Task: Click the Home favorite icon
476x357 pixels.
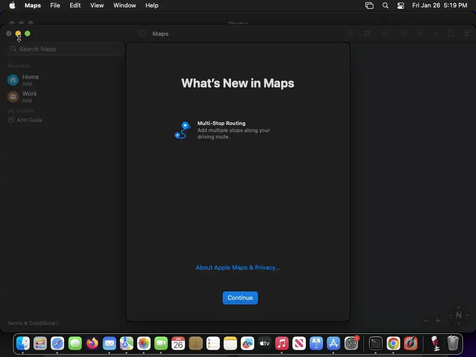Action: tap(13, 80)
